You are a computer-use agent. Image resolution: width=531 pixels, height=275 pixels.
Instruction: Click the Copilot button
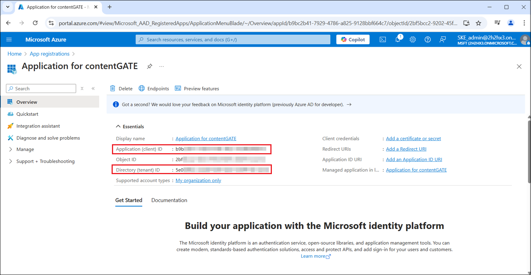pos(353,40)
